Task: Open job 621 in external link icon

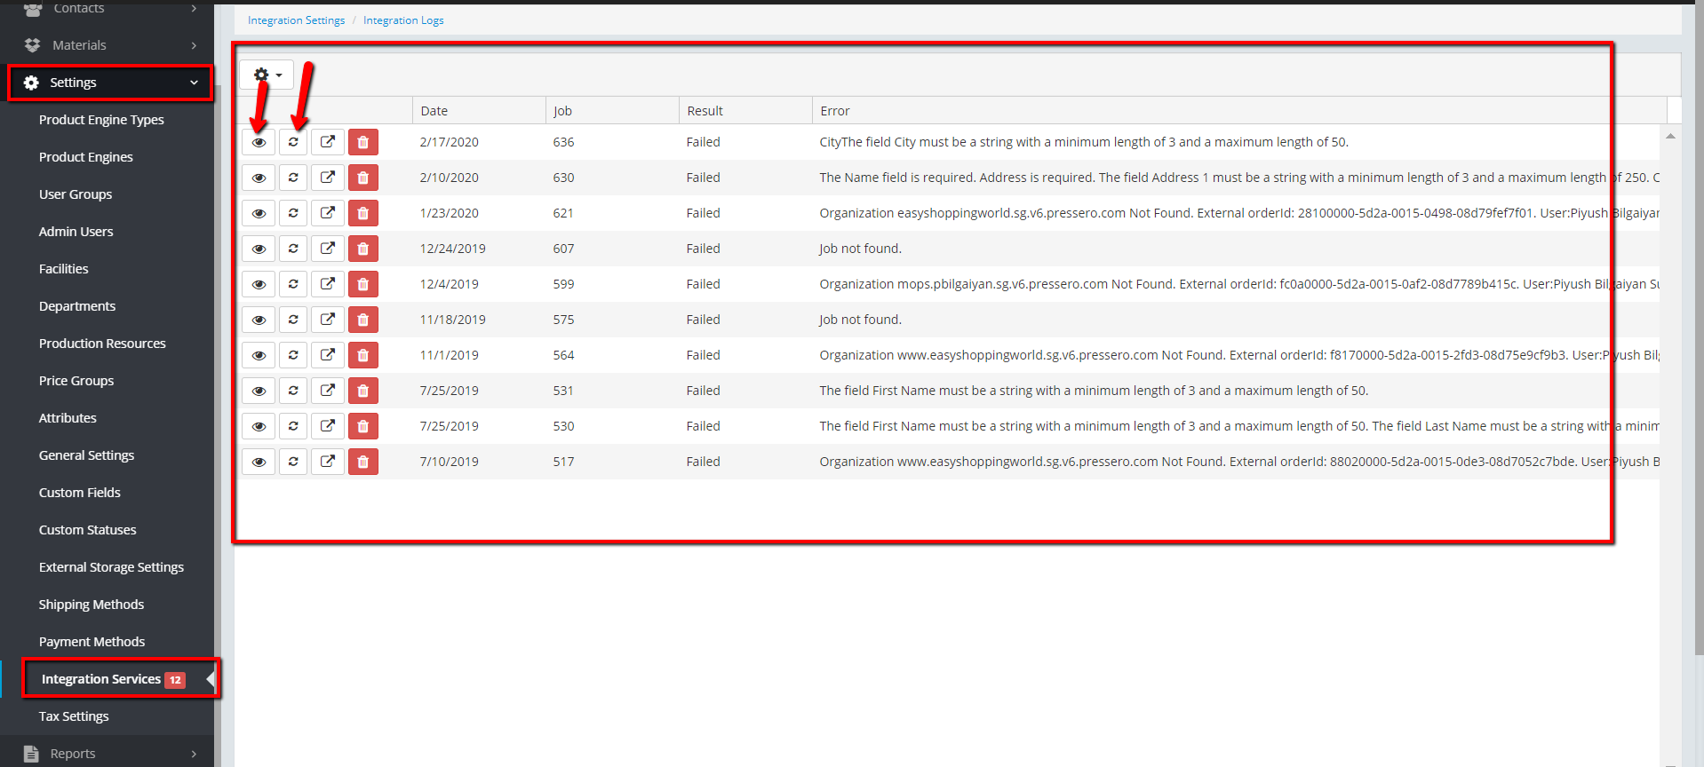Action: (x=328, y=213)
